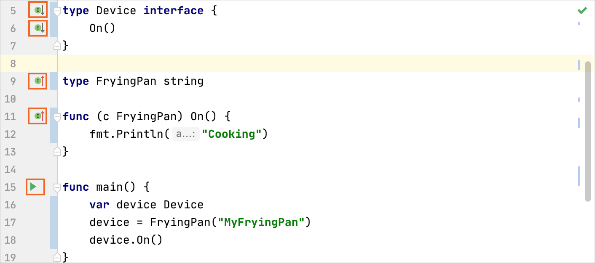Click line number 16 in the gutter

pos(11,205)
